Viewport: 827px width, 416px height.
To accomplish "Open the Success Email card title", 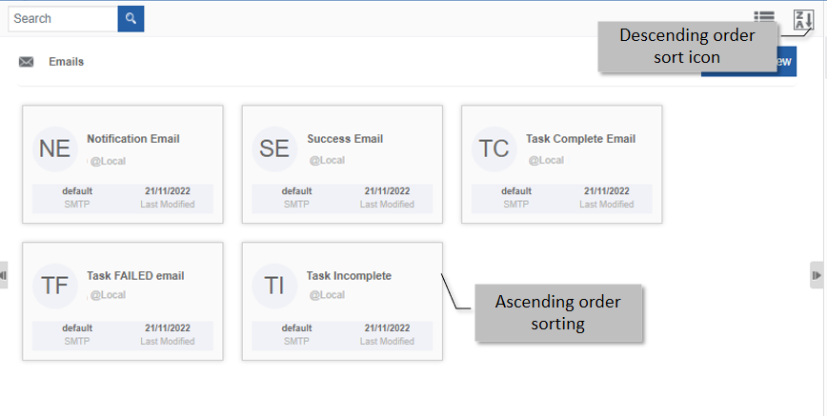I will [345, 139].
